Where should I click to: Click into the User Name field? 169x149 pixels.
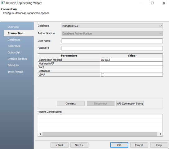(112, 41)
